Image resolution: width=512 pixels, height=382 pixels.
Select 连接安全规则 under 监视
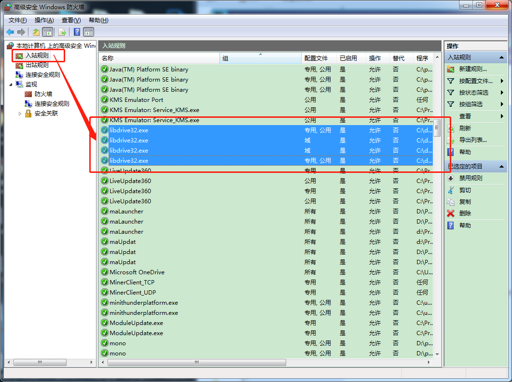coord(52,104)
